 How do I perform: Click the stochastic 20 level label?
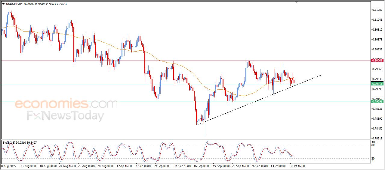pos(374,158)
